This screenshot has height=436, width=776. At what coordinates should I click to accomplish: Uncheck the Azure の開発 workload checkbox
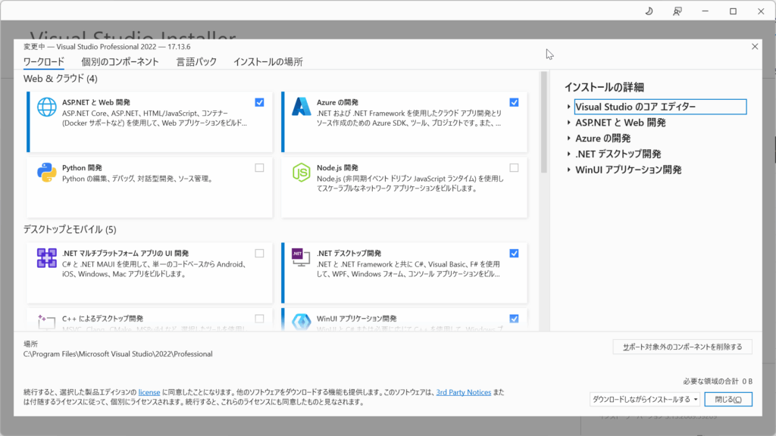515,102
